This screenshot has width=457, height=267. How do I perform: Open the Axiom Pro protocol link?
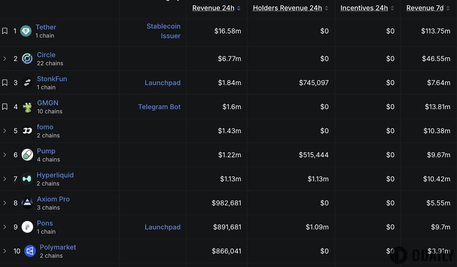point(53,199)
